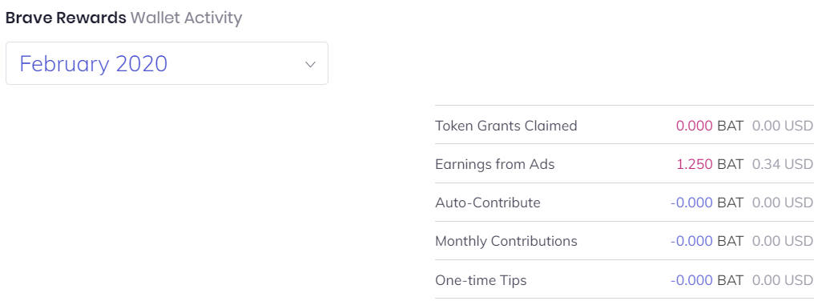Open the February 2020 month dropdown

coord(167,63)
